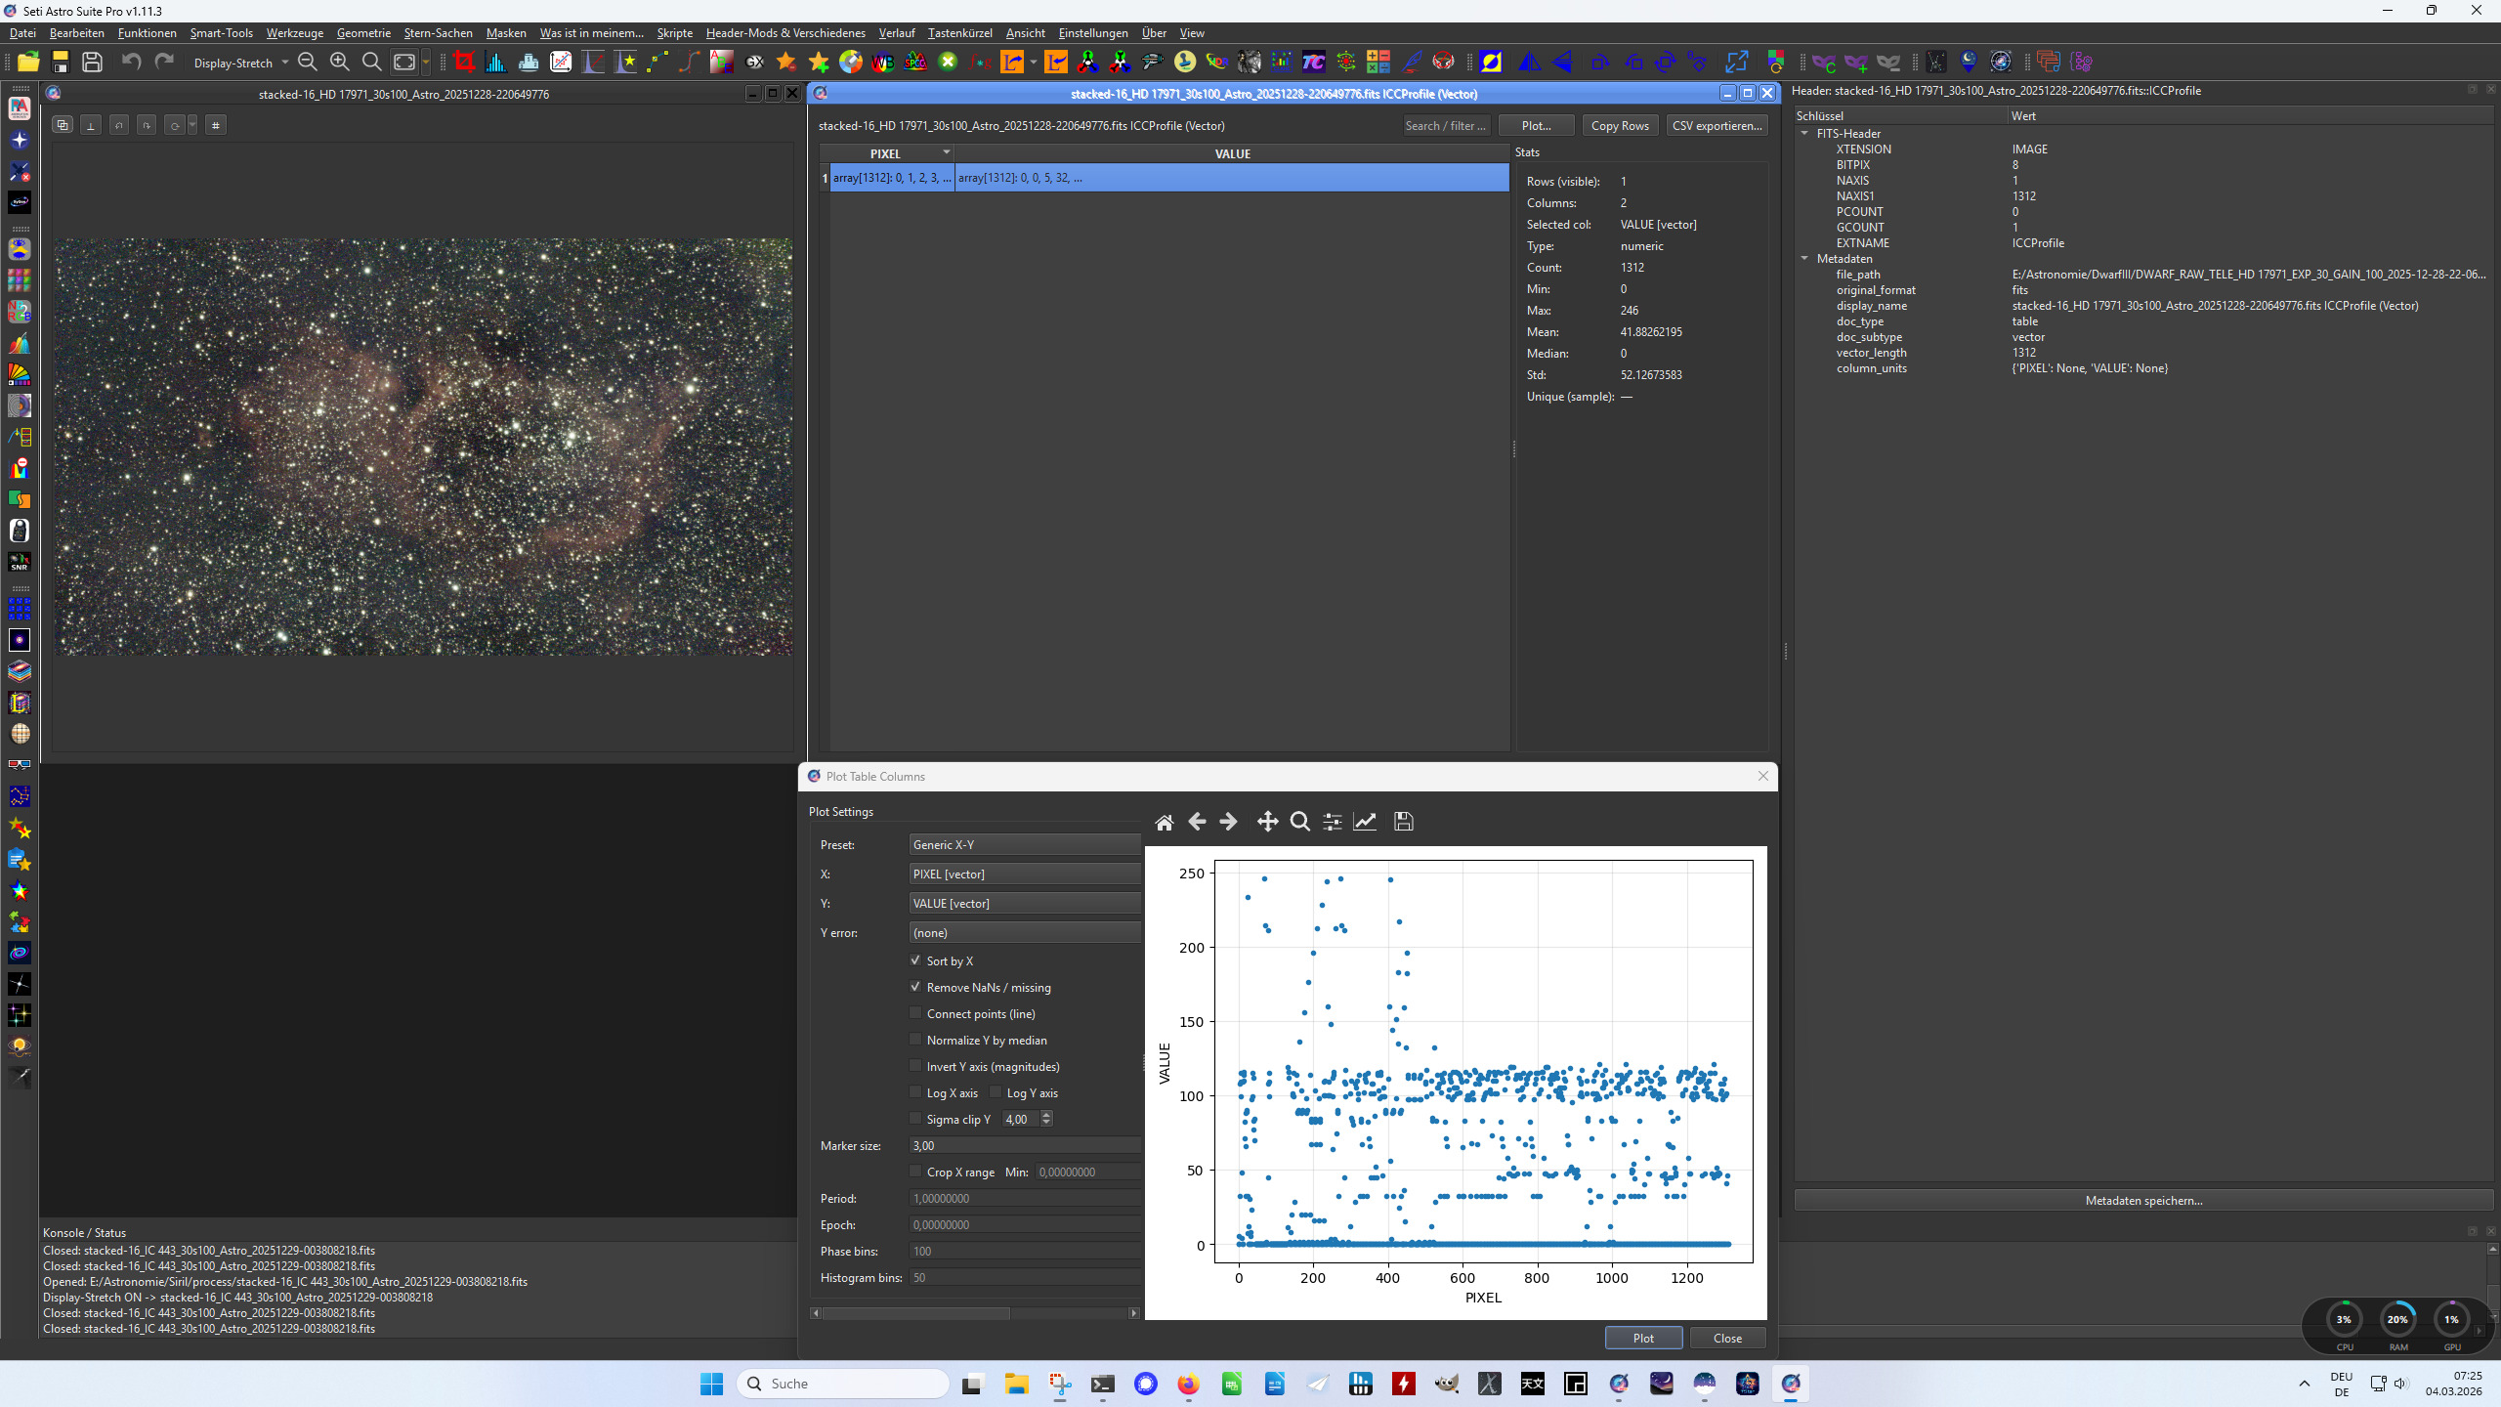Click the plot Home reset-view icon
2501x1407 pixels.
coord(1164,822)
